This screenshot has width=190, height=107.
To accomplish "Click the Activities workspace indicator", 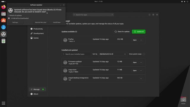I will coord(3,1).
